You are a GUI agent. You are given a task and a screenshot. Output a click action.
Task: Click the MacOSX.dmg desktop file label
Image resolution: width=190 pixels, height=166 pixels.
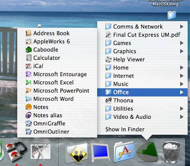point(165,4)
